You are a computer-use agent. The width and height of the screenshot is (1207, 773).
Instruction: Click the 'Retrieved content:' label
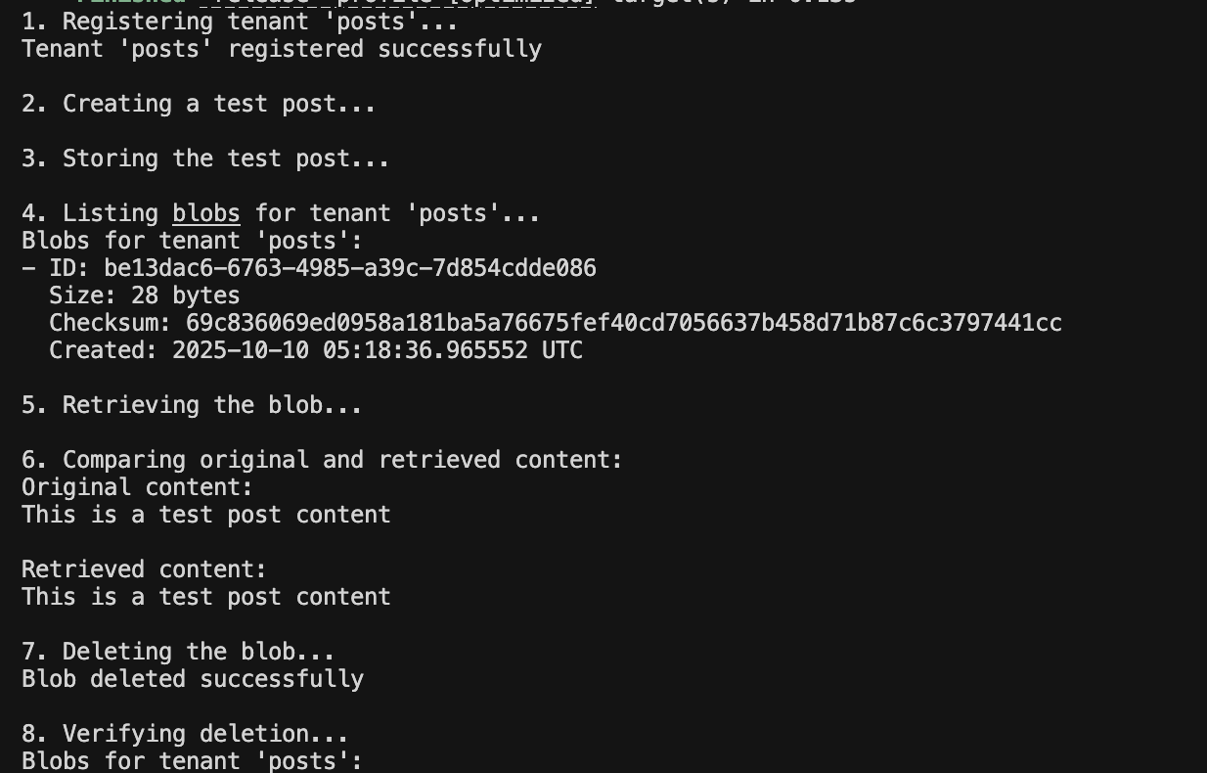144,569
